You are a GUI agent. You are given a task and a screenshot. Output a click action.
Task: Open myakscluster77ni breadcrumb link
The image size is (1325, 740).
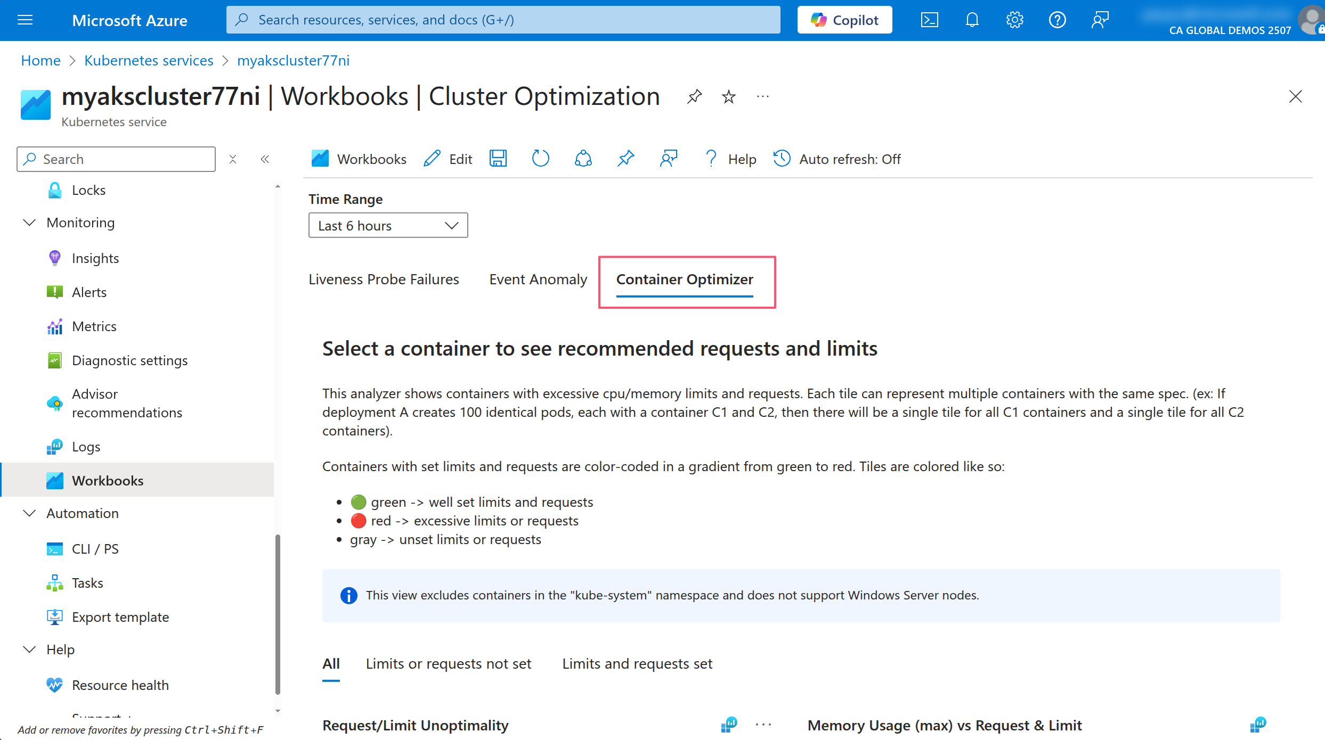[294, 61]
